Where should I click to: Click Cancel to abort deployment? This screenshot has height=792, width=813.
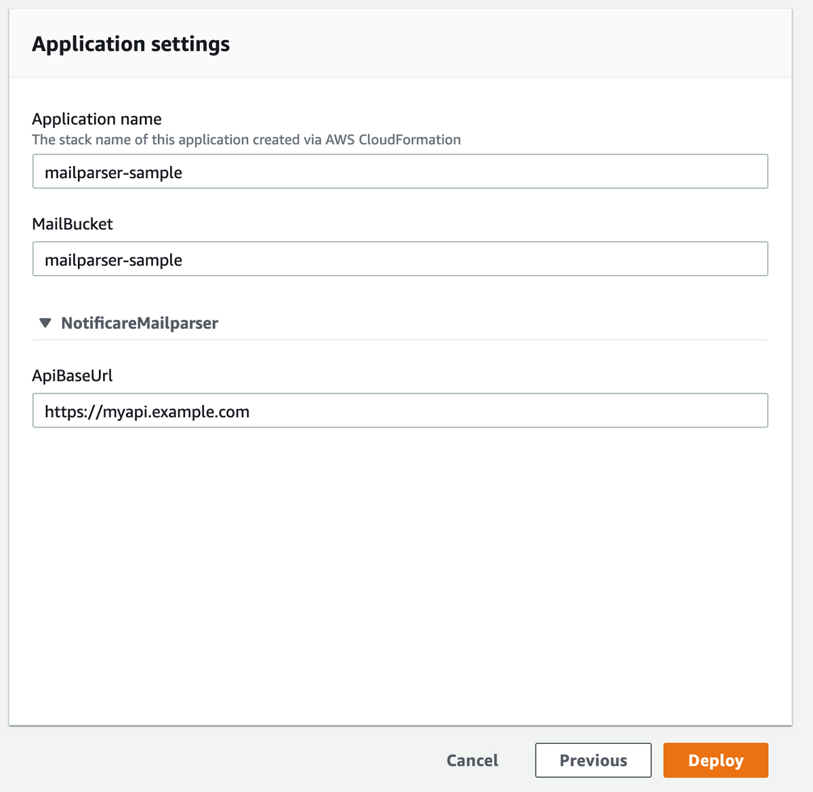472,760
